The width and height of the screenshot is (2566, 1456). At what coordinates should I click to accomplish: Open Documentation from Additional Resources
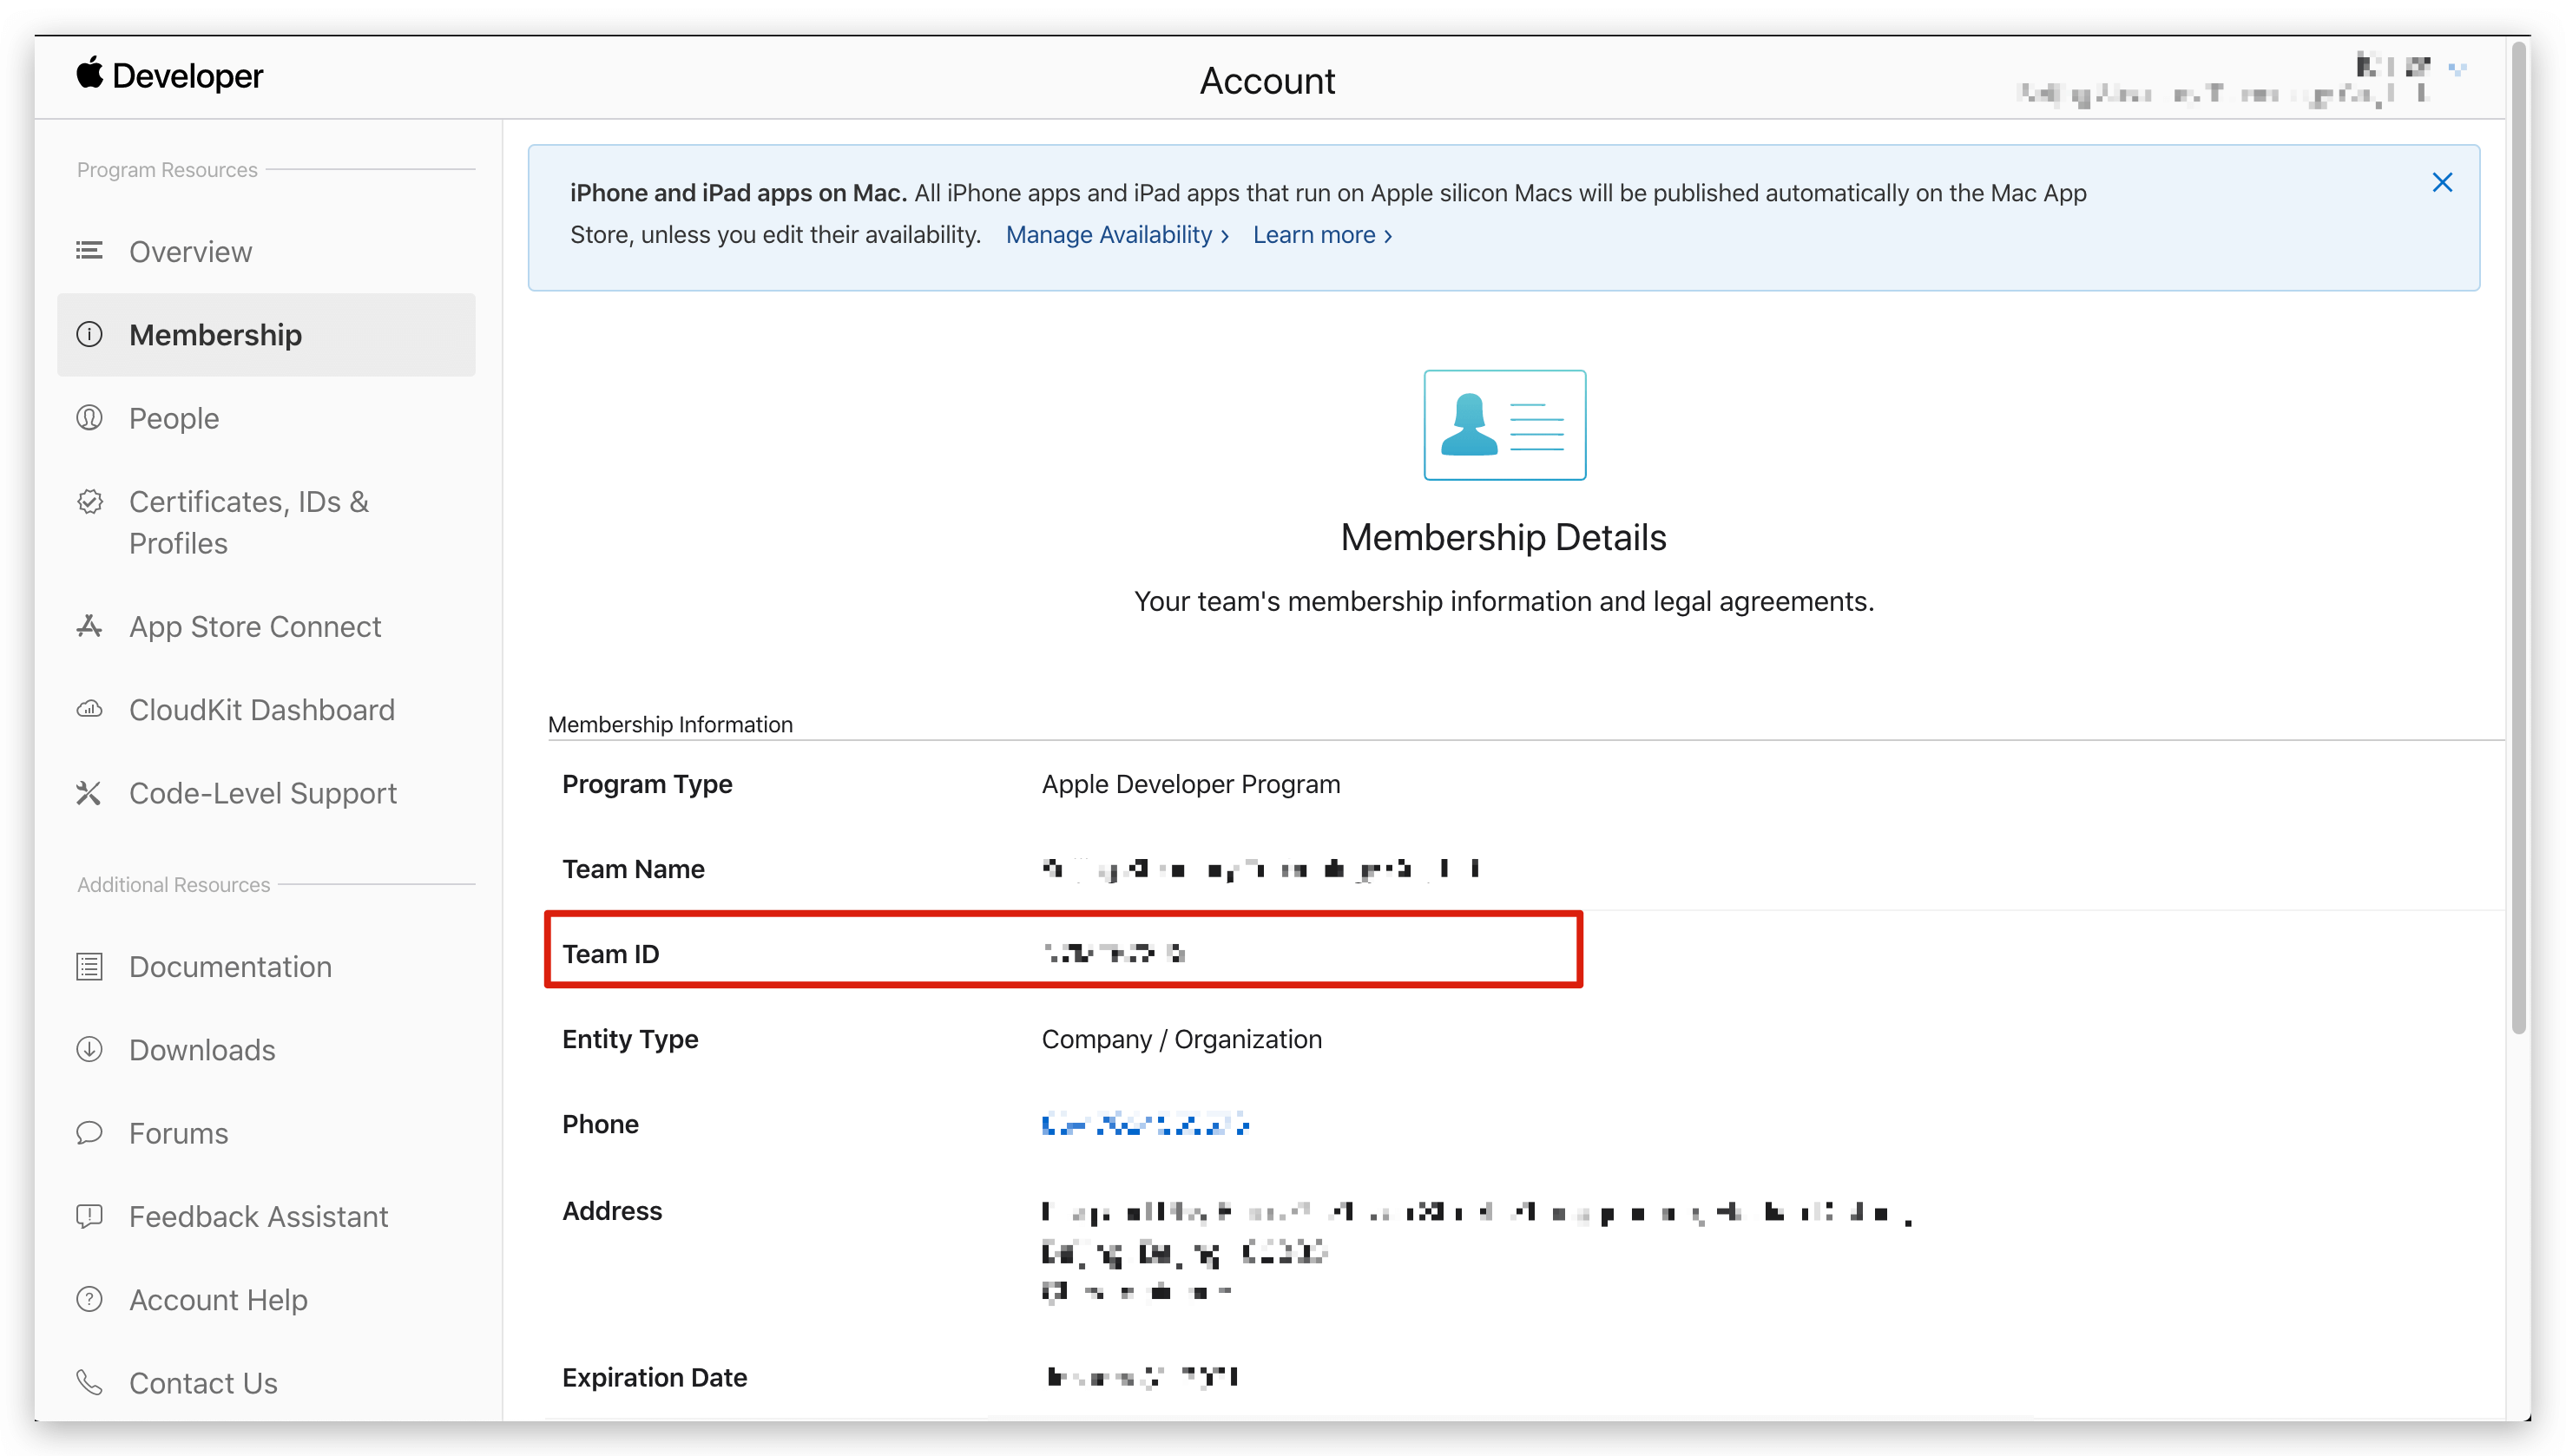coord(230,967)
